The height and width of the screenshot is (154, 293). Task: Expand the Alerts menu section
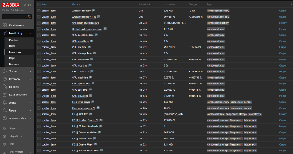coord(31,103)
